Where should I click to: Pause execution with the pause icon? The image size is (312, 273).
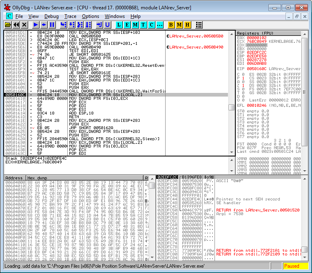click(52, 25)
